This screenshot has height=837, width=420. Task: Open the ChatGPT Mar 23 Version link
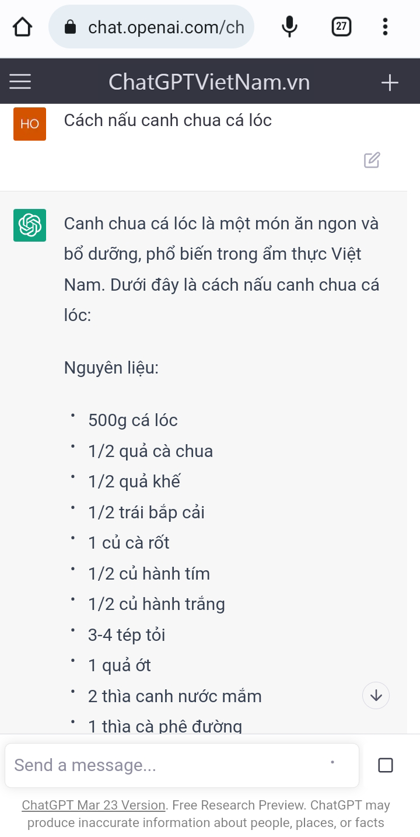(x=93, y=805)
